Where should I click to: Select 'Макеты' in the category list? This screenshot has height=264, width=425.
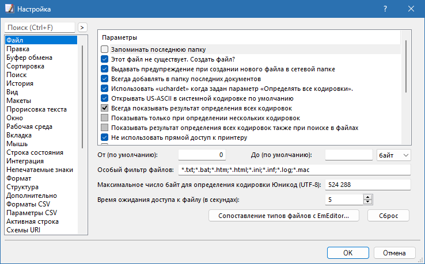click(x=41, y=101)
